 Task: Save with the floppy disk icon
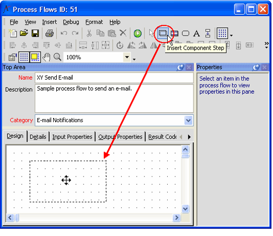point(35,33)
